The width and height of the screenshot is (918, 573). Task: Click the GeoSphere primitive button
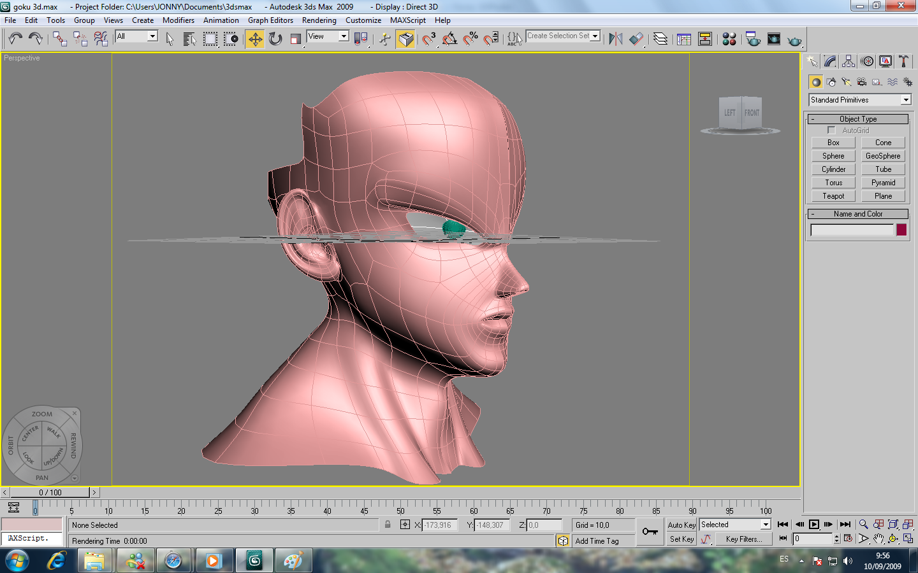click(883, 156)
